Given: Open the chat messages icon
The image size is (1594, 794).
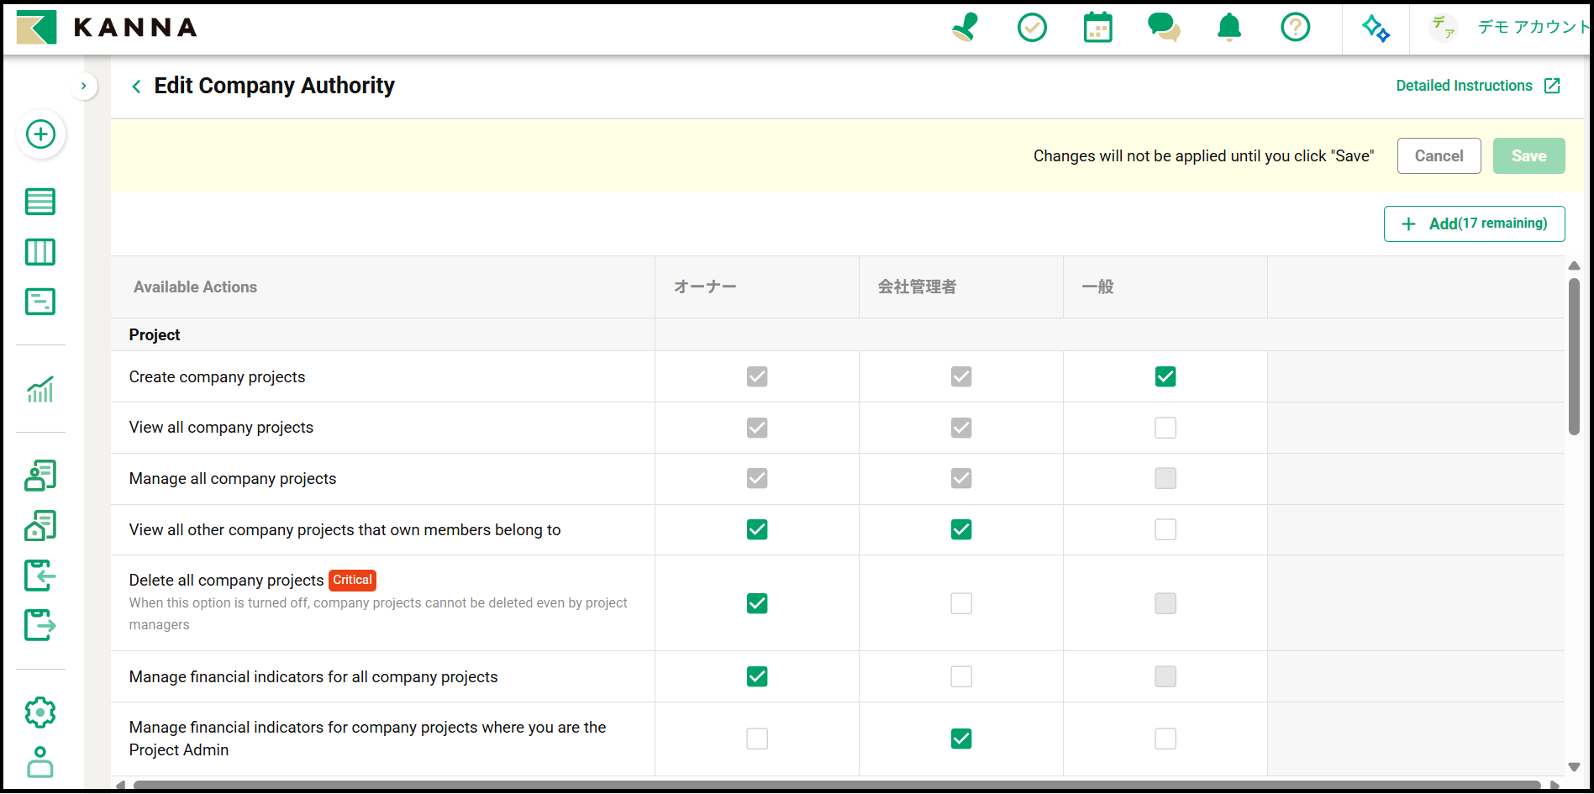Looking at the screenshot, I should pos(1164,28).
